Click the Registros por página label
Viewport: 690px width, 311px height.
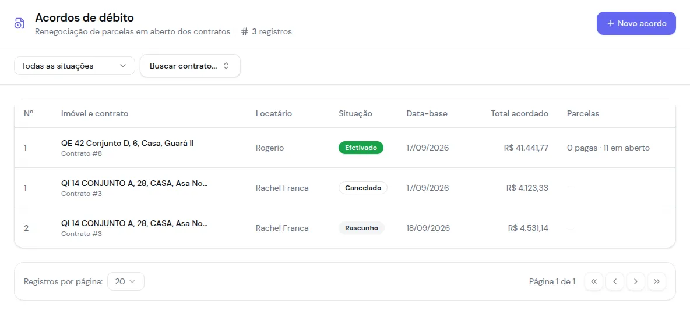coord(64,281)
